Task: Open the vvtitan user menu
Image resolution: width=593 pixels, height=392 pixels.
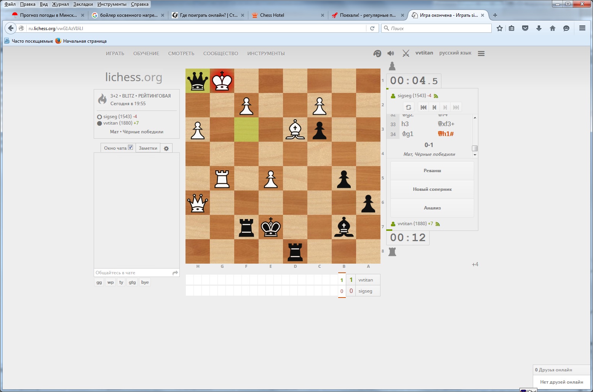Action: [424, 53]
